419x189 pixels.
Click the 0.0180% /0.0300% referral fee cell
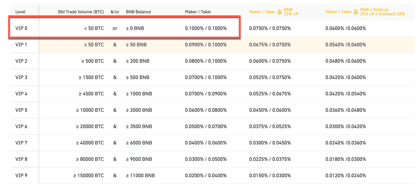346,159
